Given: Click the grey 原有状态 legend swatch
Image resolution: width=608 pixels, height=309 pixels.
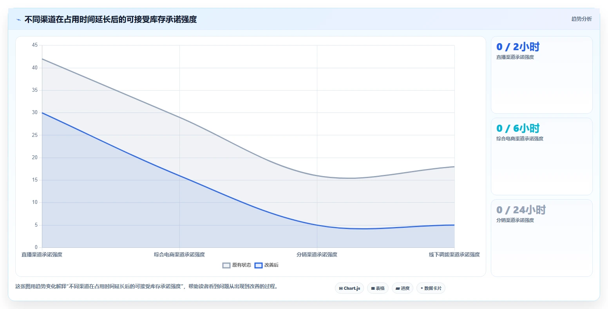Looking at the screenshot, I should pyautogui.click(x=226, y=265).
